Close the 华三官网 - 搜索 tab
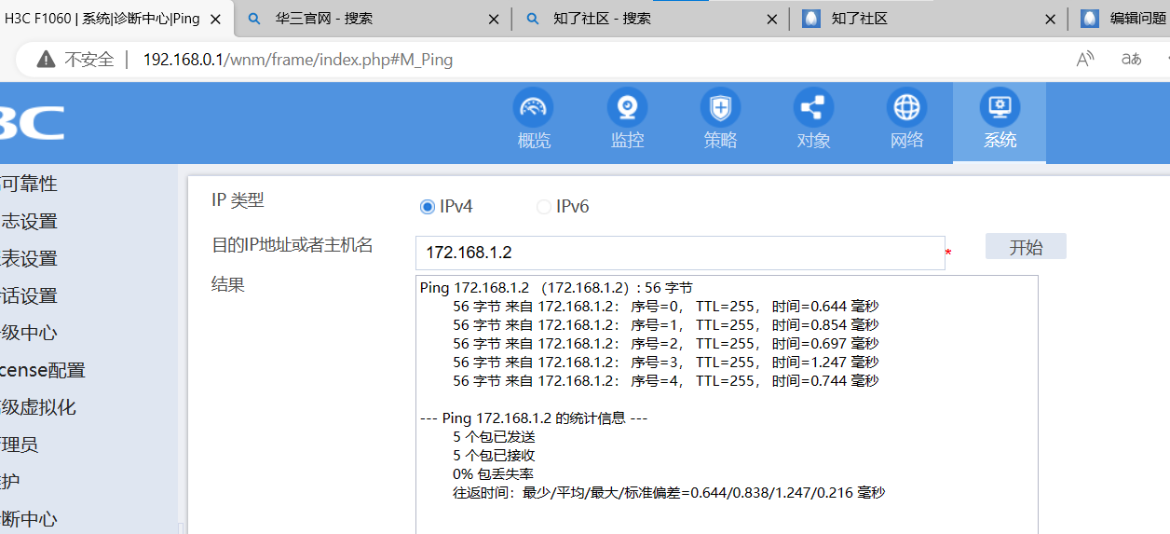 point(493,19)
